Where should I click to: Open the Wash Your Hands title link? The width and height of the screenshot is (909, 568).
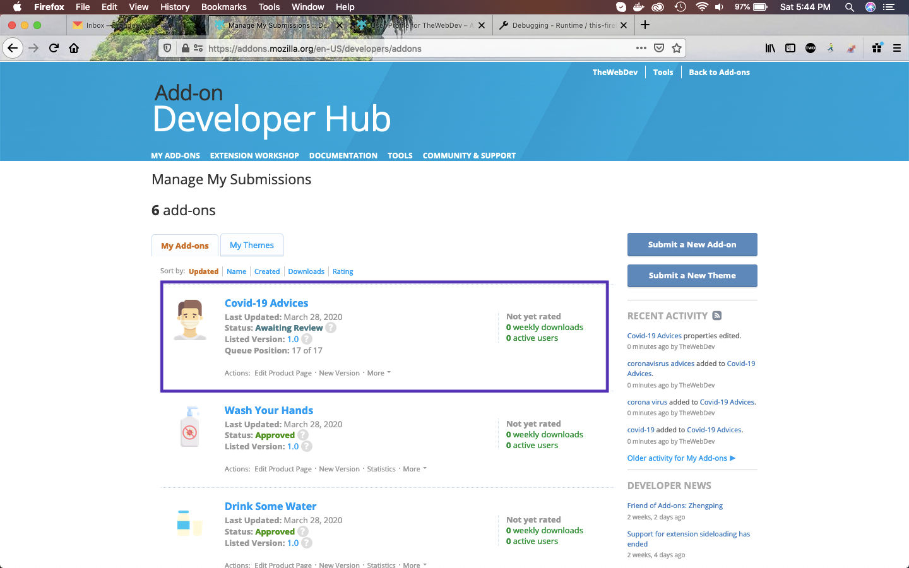269,410
